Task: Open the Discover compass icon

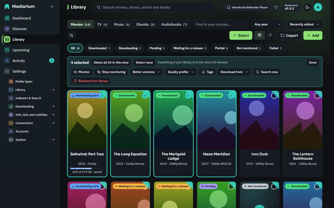Action: coord(7,29)
